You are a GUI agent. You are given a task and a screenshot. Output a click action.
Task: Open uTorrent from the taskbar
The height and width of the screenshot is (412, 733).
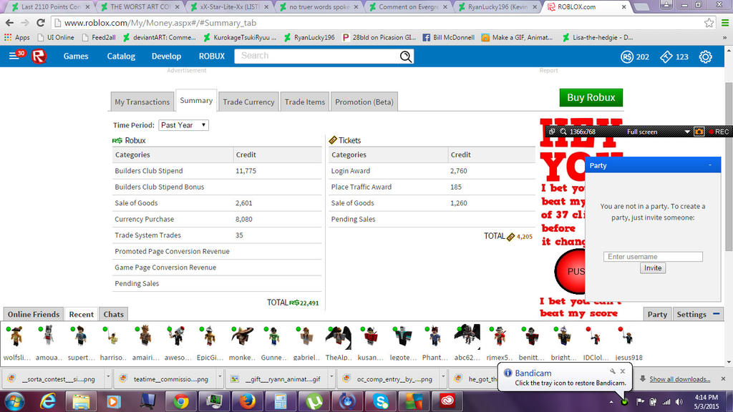click(314, 401)
